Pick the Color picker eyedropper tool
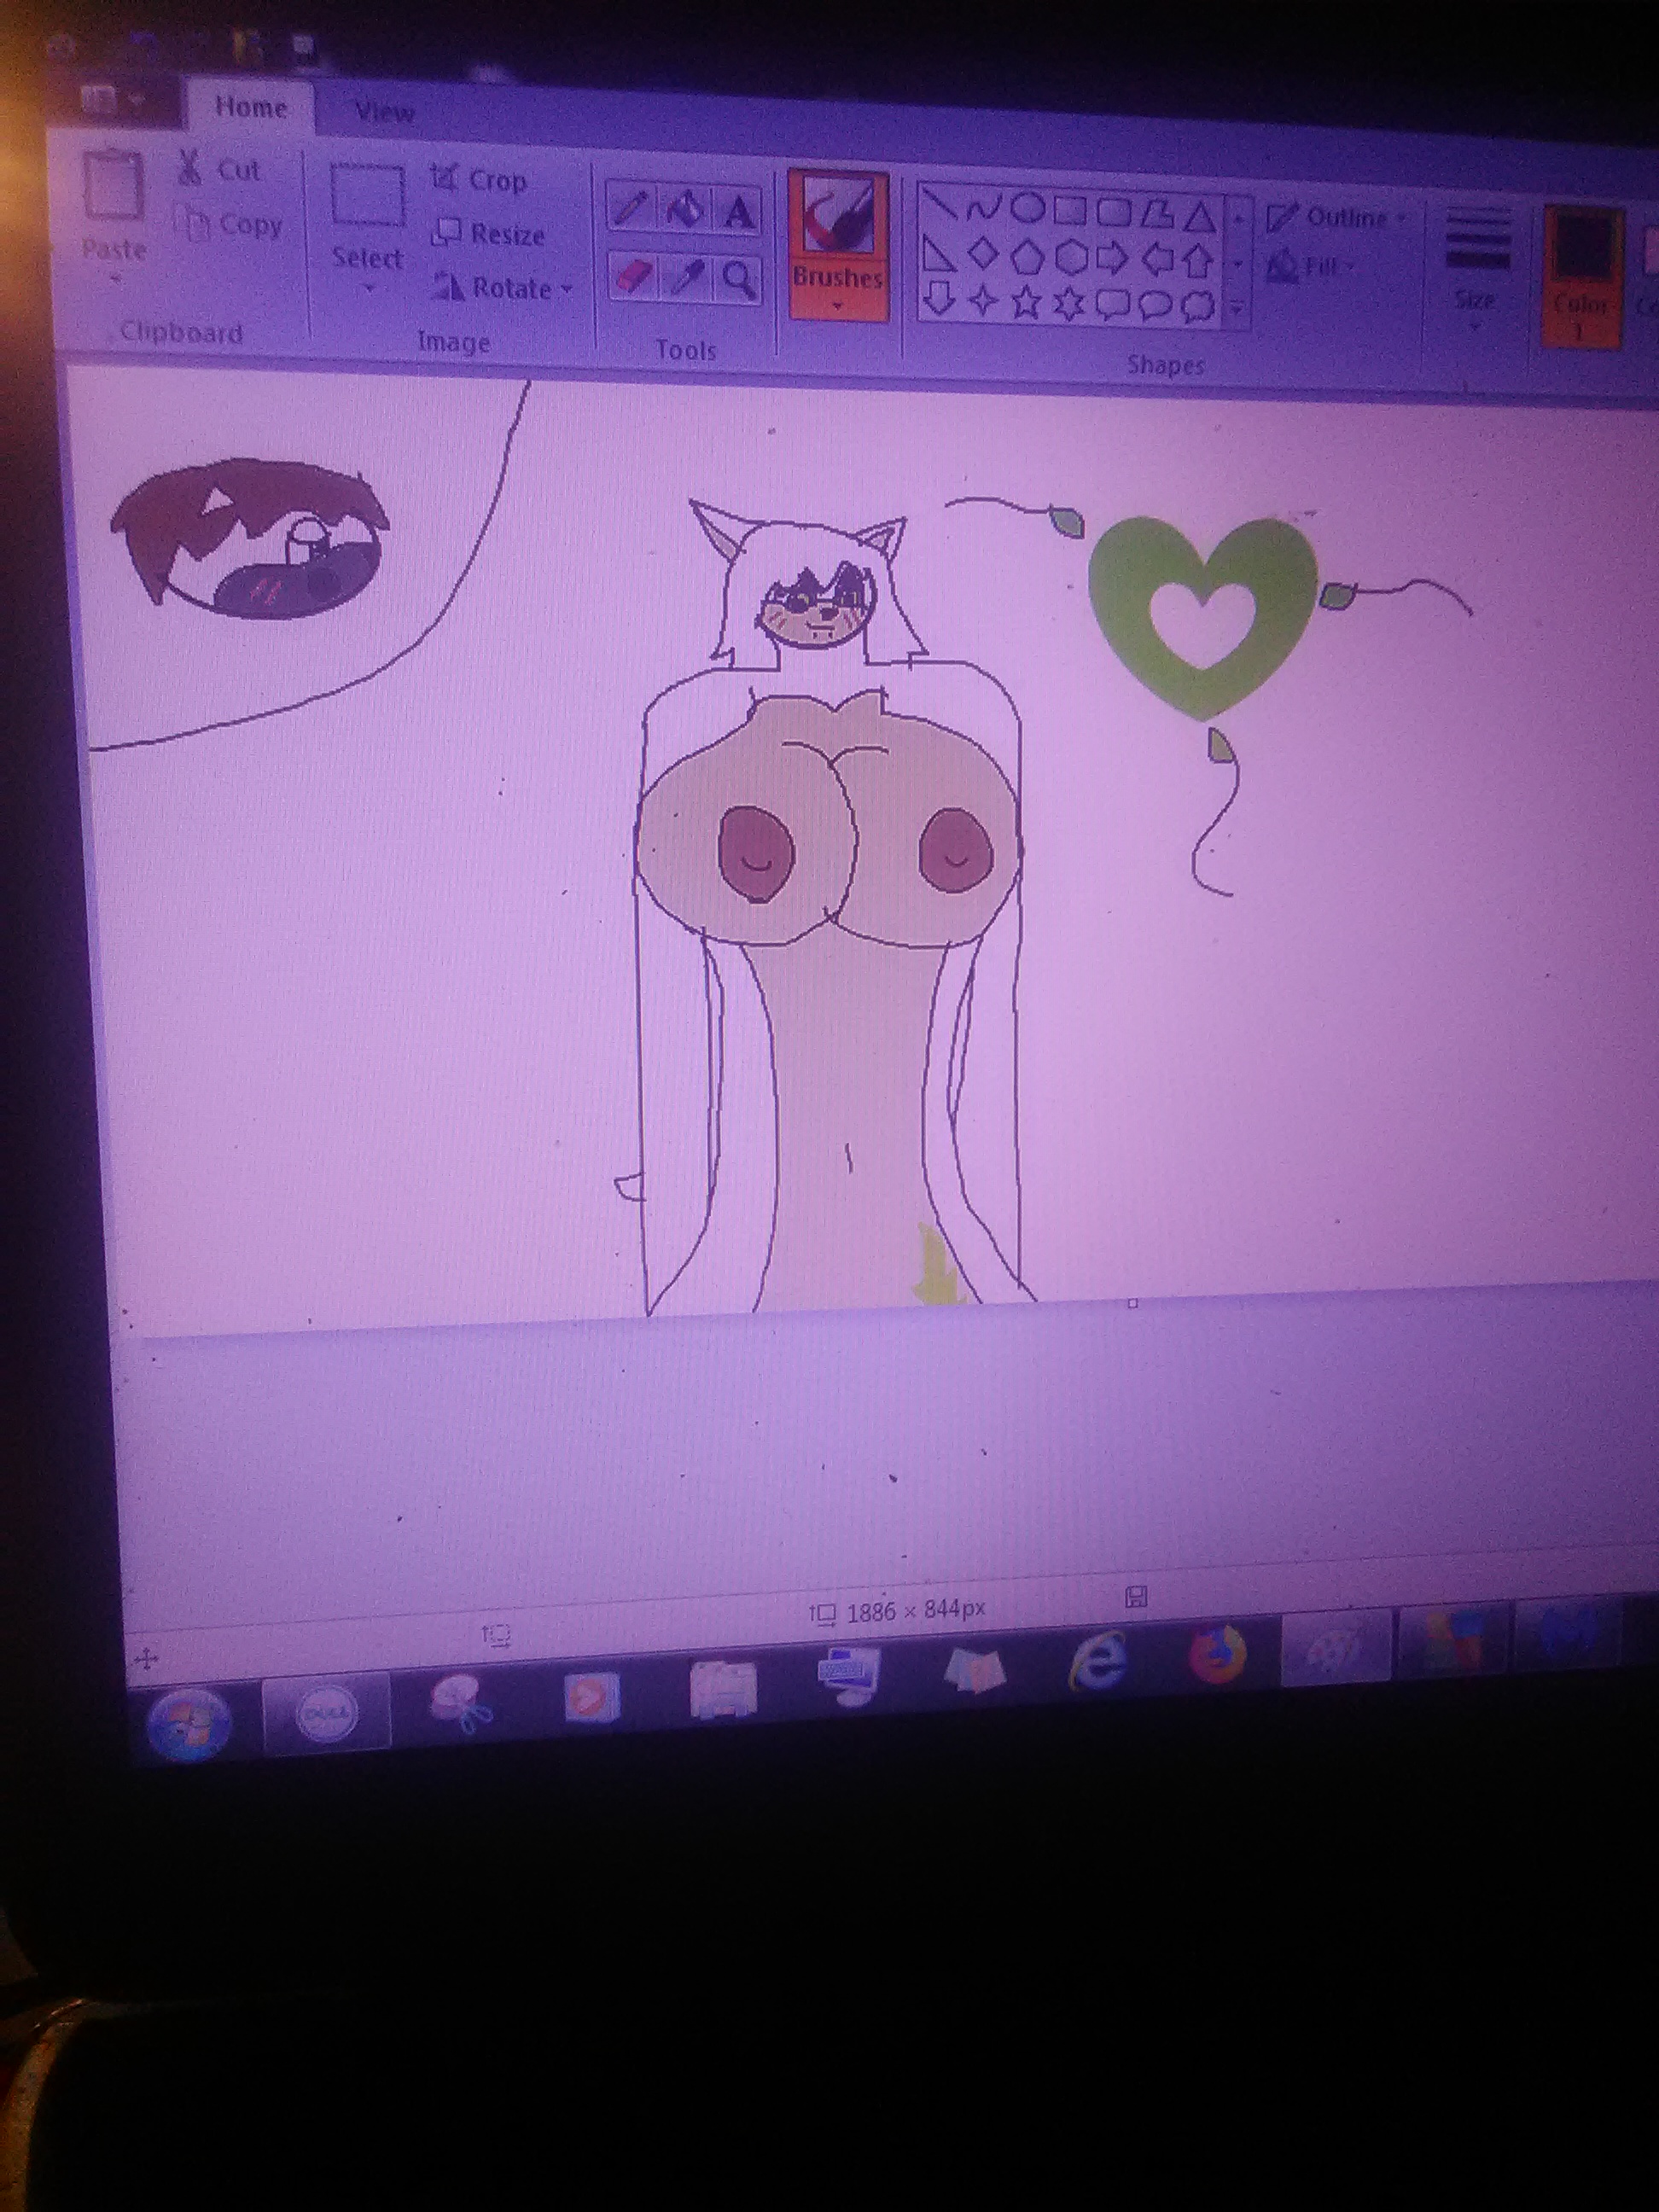The image size is (1659, 2212). 687,277
